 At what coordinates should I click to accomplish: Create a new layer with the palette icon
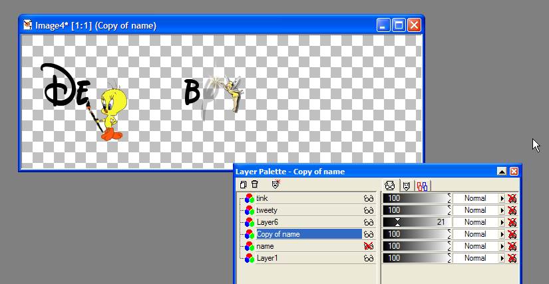pos(244,184)
